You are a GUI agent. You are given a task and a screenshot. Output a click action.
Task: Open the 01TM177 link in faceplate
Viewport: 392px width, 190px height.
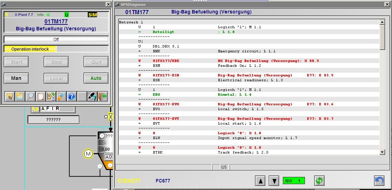56,21
